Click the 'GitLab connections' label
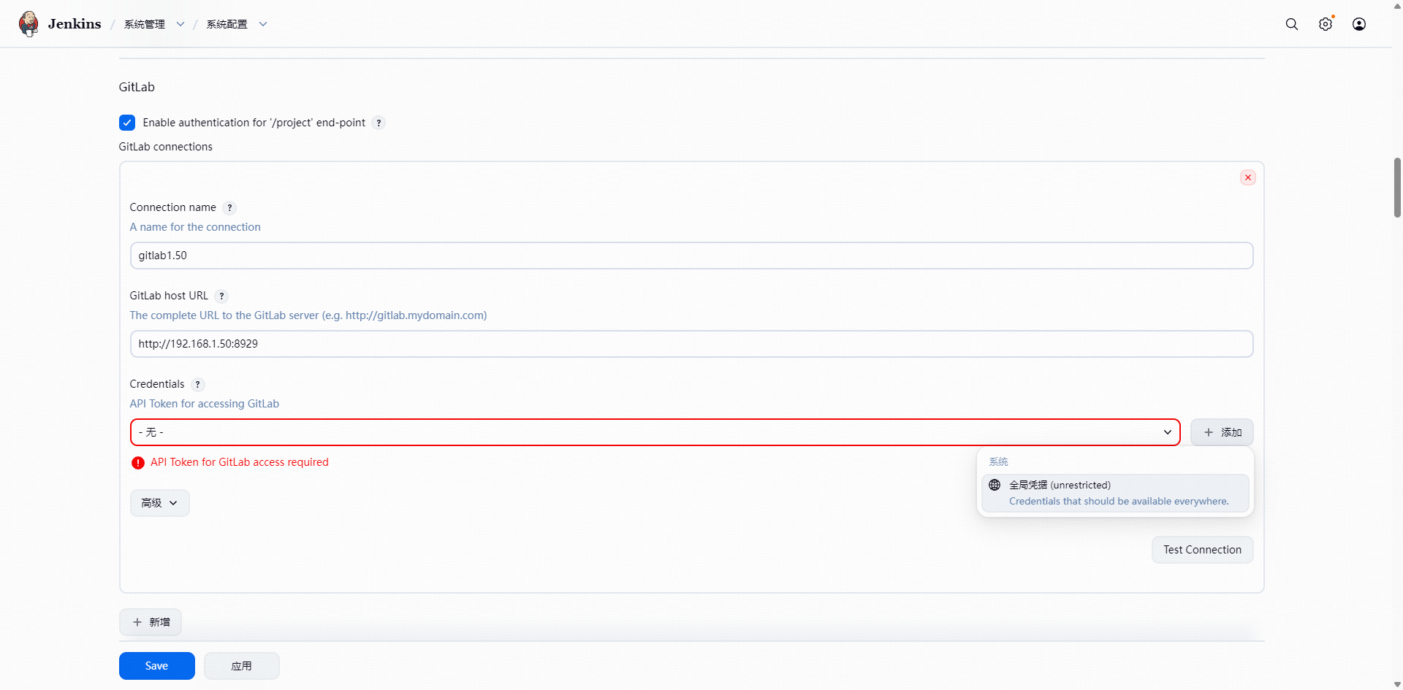The image size is (1403, 690). [166, 147]
